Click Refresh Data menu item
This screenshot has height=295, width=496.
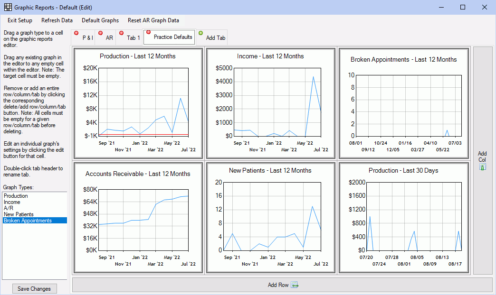(57, 20)
